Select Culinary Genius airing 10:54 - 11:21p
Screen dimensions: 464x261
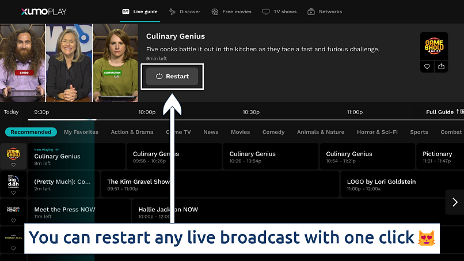(367, 156)
